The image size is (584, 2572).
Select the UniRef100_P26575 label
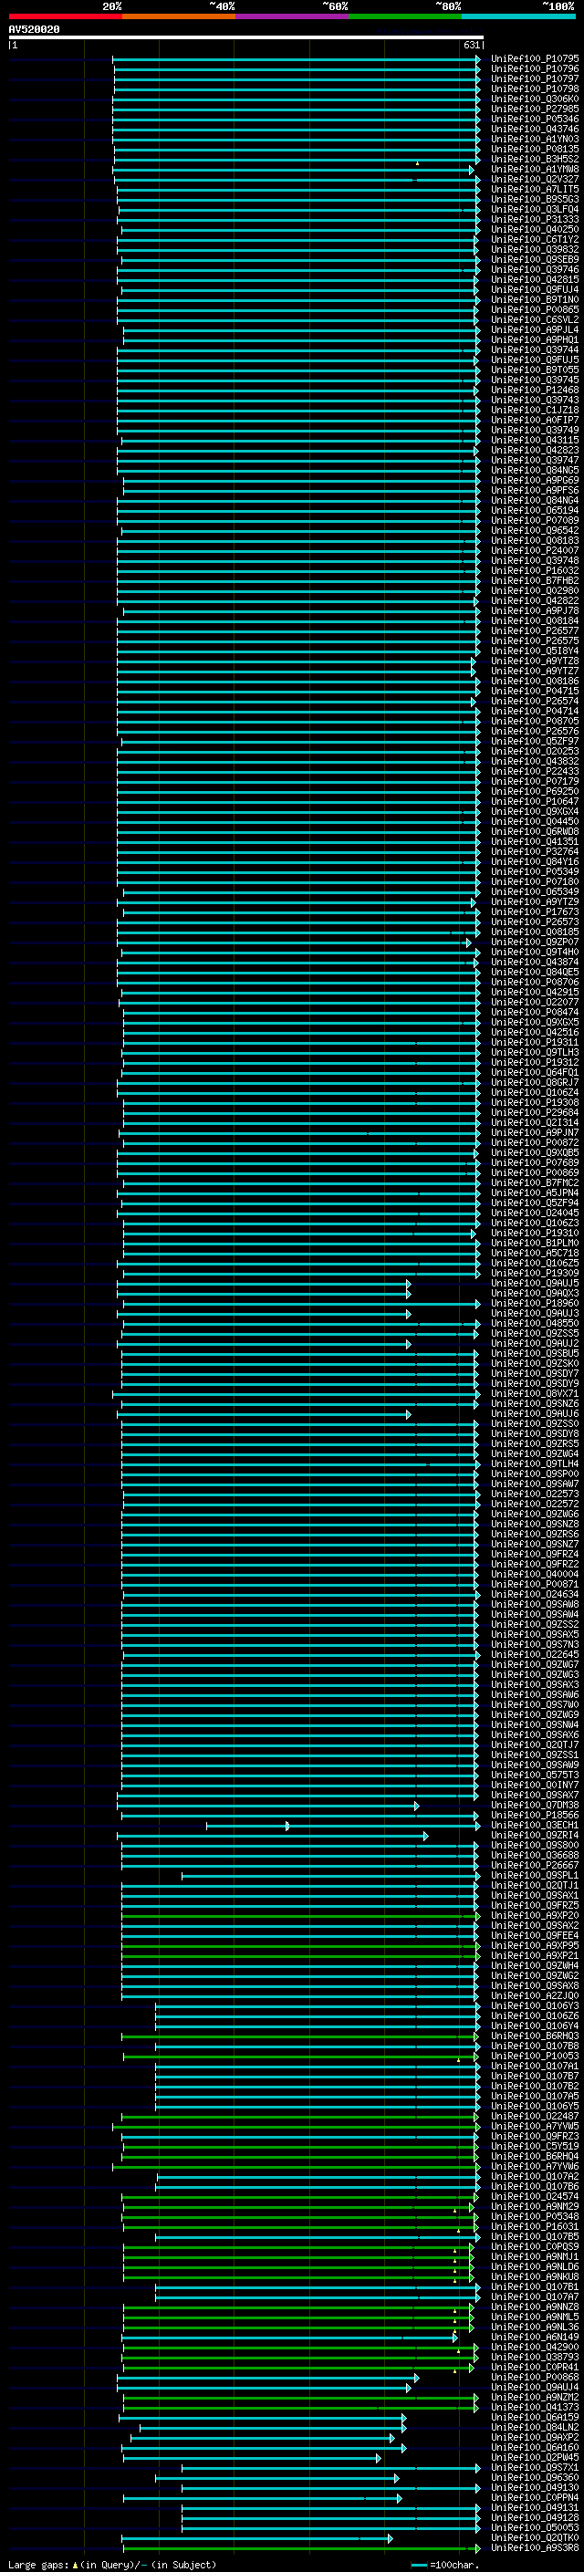click(534, 641)
